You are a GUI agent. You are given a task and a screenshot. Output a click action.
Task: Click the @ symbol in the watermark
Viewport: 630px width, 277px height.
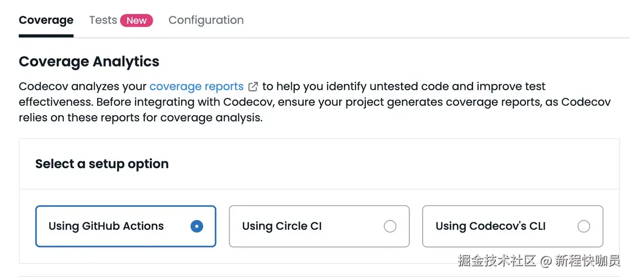[x=545, y=260]
